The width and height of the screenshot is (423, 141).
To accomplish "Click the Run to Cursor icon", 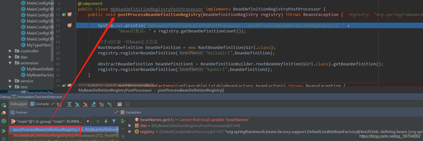I will [x=109, y=104].
